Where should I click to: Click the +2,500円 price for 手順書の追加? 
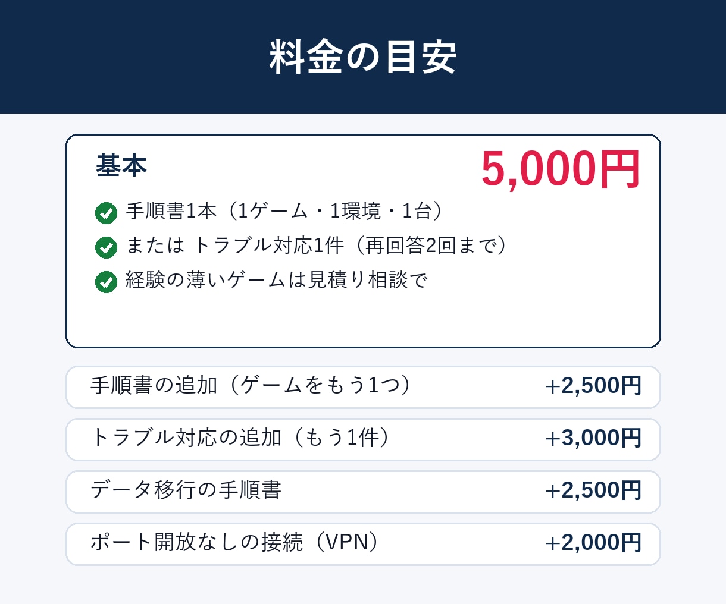[x=593, y=386]
